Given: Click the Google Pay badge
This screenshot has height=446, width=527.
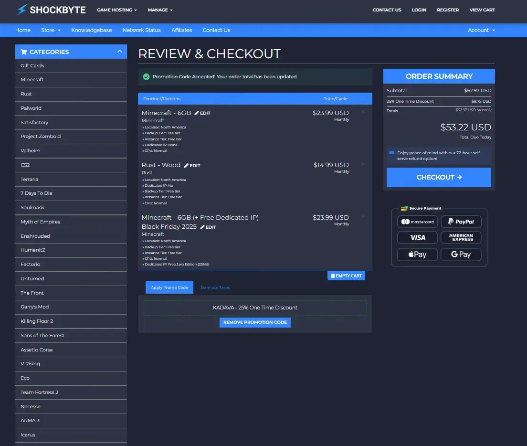Looking at the screenshot, I should 461,255.
